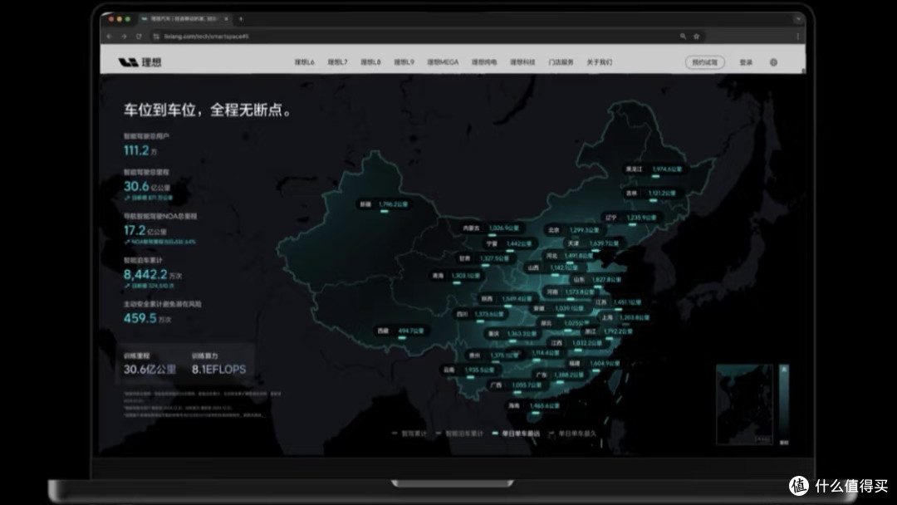
Task: Click the 河南 1,573.8公里 map label
Action: click(x=571, y=292)
